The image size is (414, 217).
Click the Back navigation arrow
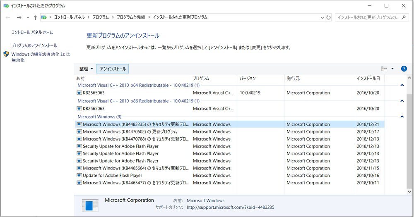tap(8, 17)
